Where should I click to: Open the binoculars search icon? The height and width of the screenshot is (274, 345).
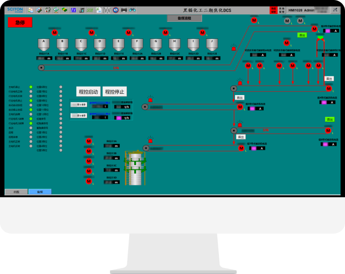pos(132,10)
